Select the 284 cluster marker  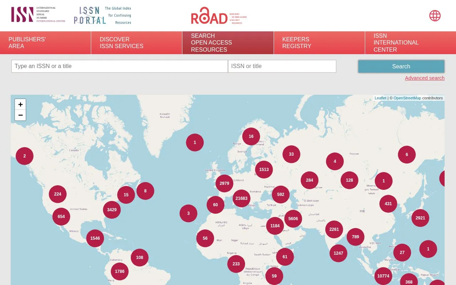click(310, 180)
